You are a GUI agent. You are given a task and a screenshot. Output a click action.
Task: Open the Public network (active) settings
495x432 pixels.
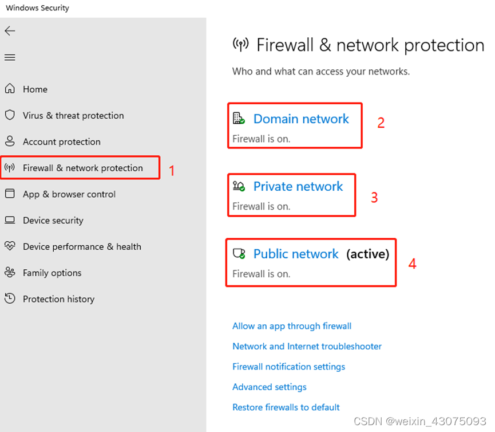coord(296,254)
